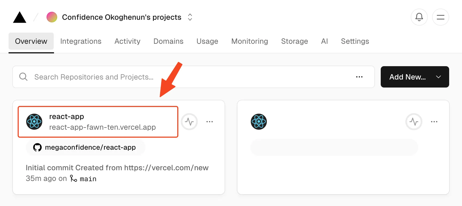
Task: Open the hamburger menu icon
Action: [x=440, y=17]
